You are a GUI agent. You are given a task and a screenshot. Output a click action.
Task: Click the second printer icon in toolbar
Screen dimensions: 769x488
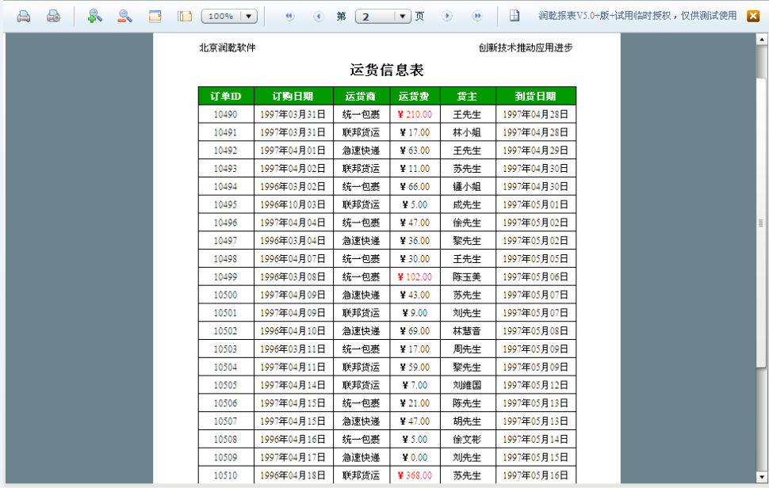(53, 16)
